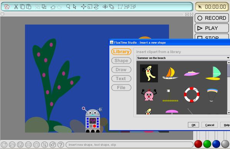Click the add point icon
Viewport: 230px width, 149px height.
pos(127,7)
